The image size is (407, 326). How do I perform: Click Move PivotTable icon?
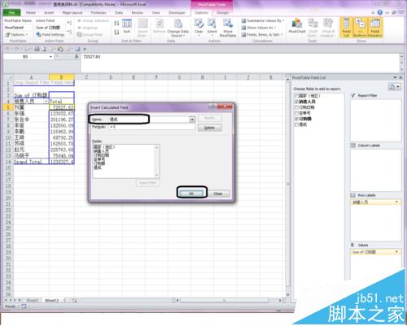point(228,28)
